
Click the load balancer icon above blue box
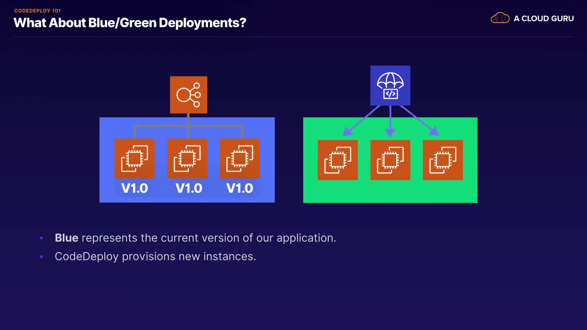(188, 95)
